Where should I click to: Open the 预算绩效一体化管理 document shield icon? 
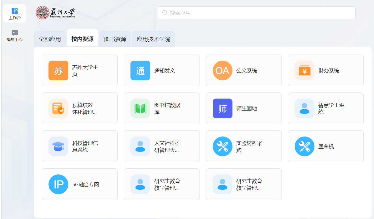click(58, 108)
